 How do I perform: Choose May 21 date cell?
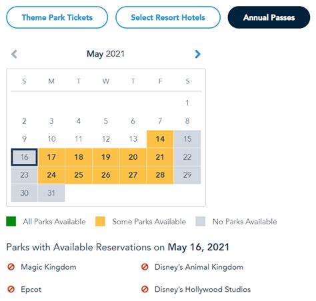click(160, 157)
